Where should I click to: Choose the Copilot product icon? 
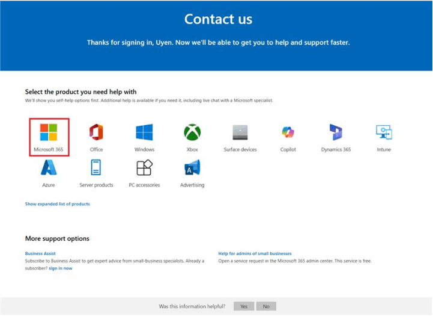(288, 132)
